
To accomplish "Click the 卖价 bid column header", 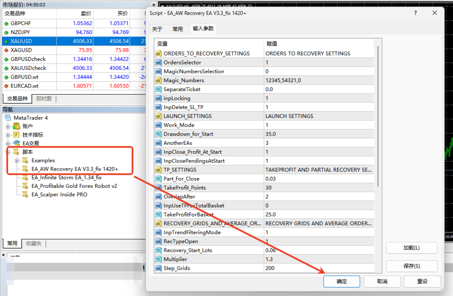I will [x=75, y=14].
